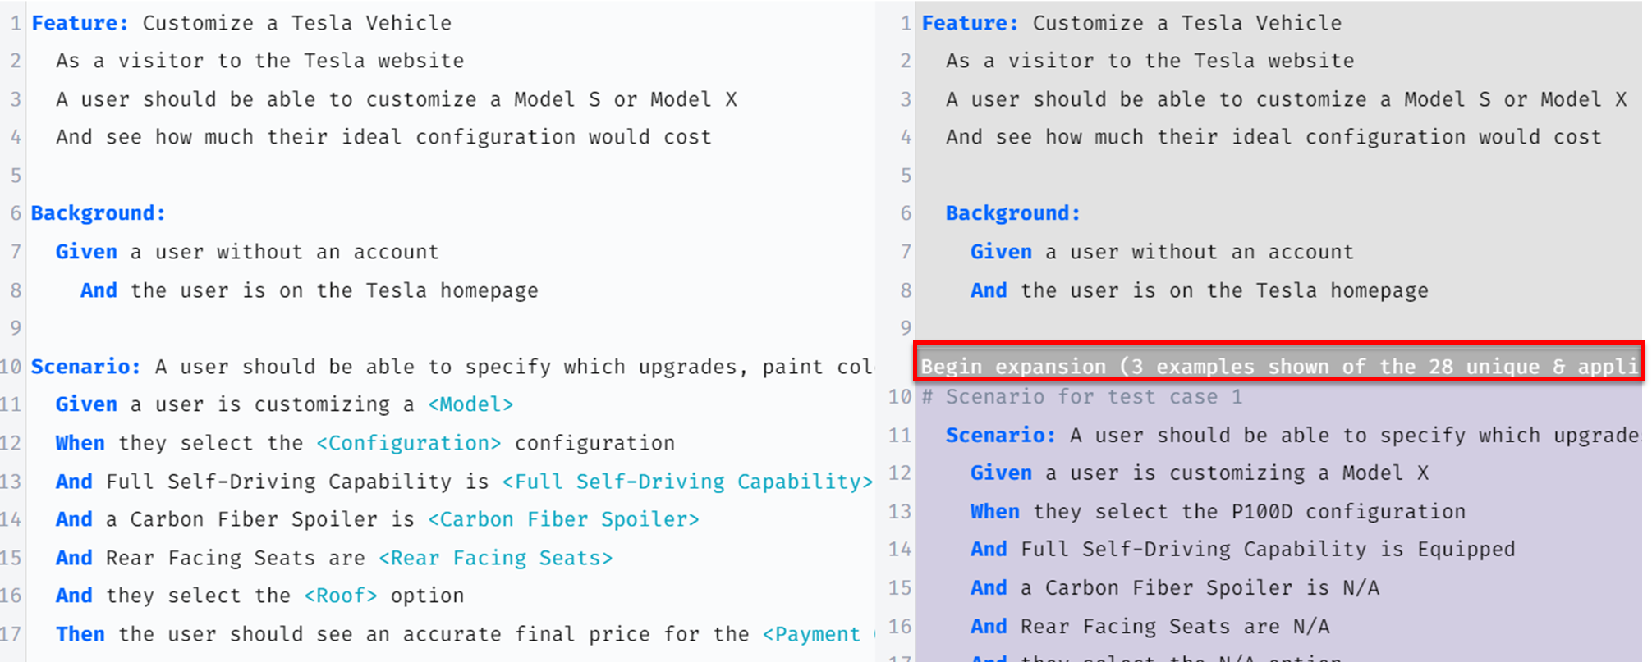The height and width of the screenshot is (662, 1652).
Task: Click the <Carbon Fiber Spoiler> placeholder
Action: tap(563, 519)
